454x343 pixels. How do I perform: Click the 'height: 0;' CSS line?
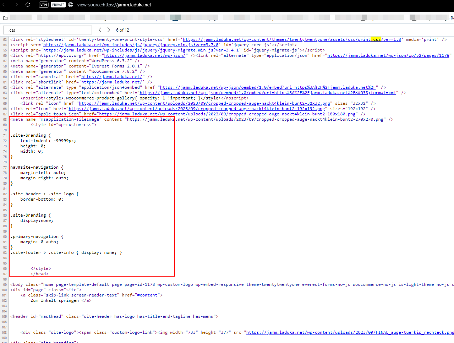coord(33,146)
